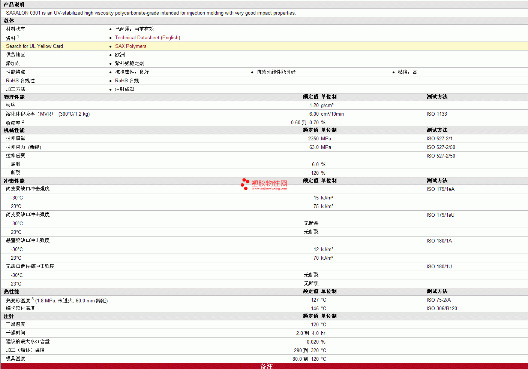The image size is (528, 369).
Task: Click the SAX Polymers link
Action: (x=130, y=46)
